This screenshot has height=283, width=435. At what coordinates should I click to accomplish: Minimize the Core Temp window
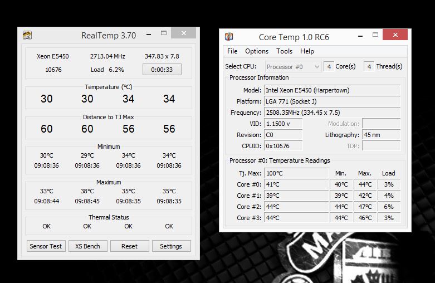click(360, 36)
